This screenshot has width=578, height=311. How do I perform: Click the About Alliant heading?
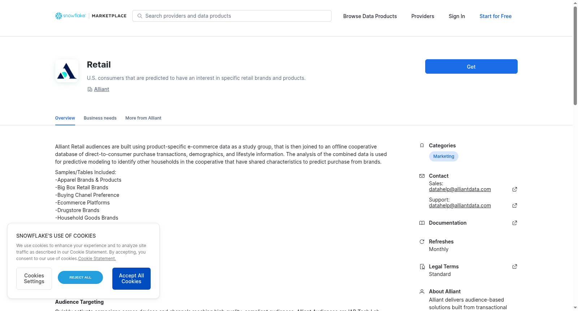[445, 291]
